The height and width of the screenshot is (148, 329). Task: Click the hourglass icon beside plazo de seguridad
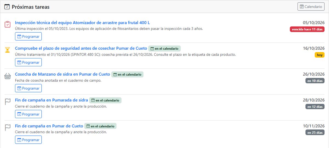point(7,50)
